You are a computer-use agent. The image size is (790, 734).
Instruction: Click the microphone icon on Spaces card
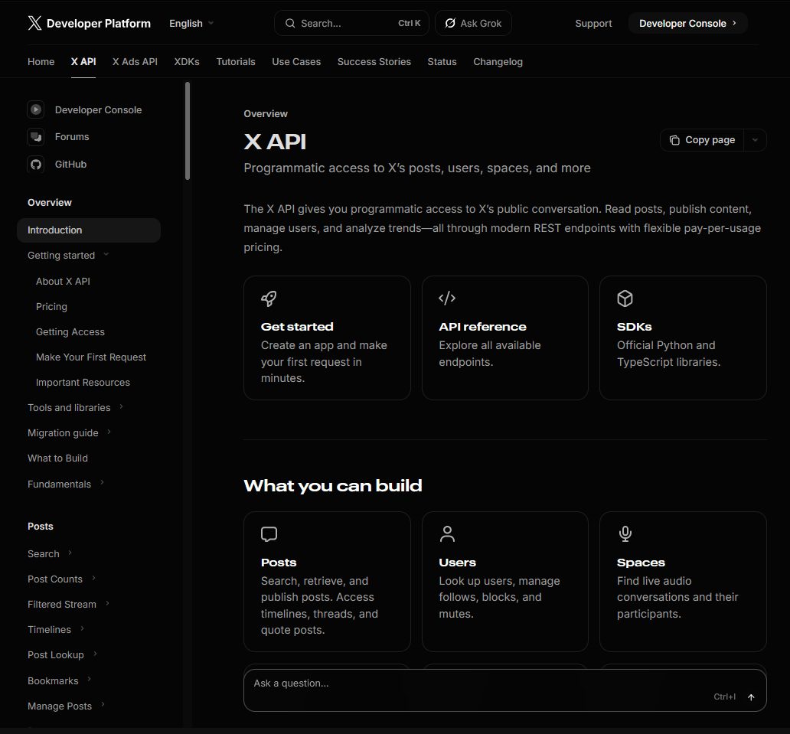(x=625, y=534)
